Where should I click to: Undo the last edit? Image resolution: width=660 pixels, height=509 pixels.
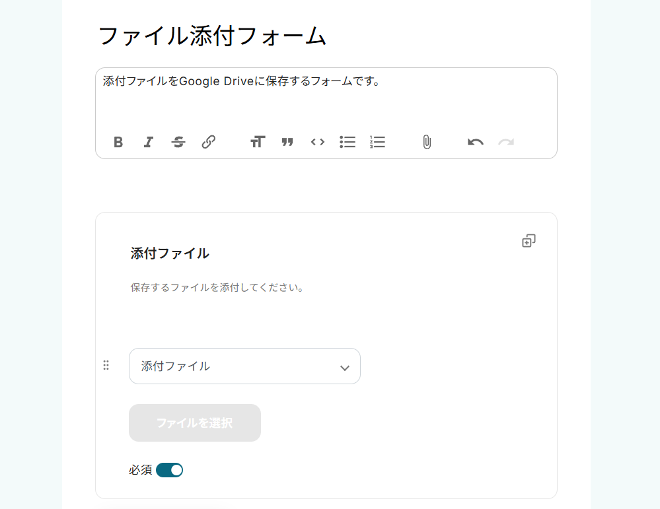pos(476,142)
